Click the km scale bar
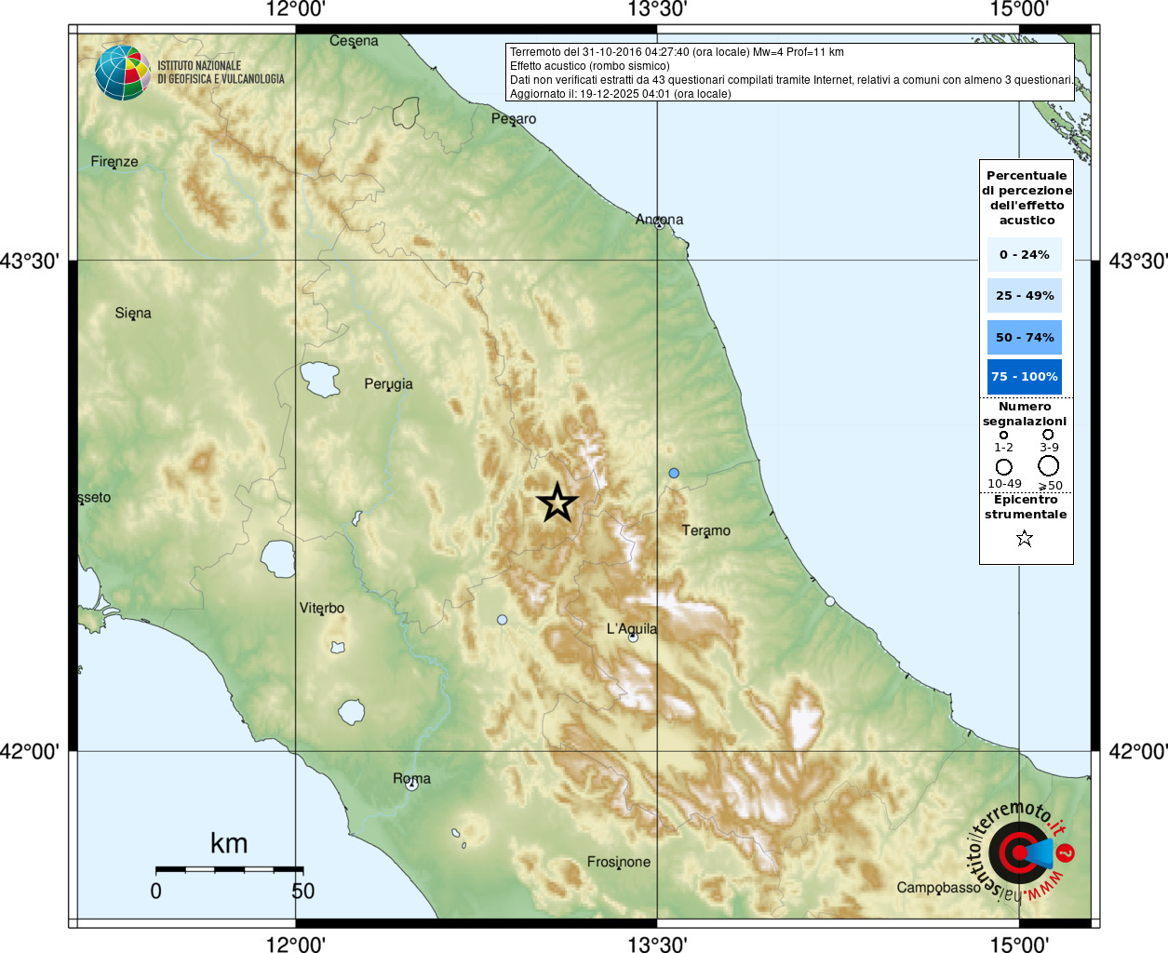The image size is (1168, 953). (x=229, y=869)
